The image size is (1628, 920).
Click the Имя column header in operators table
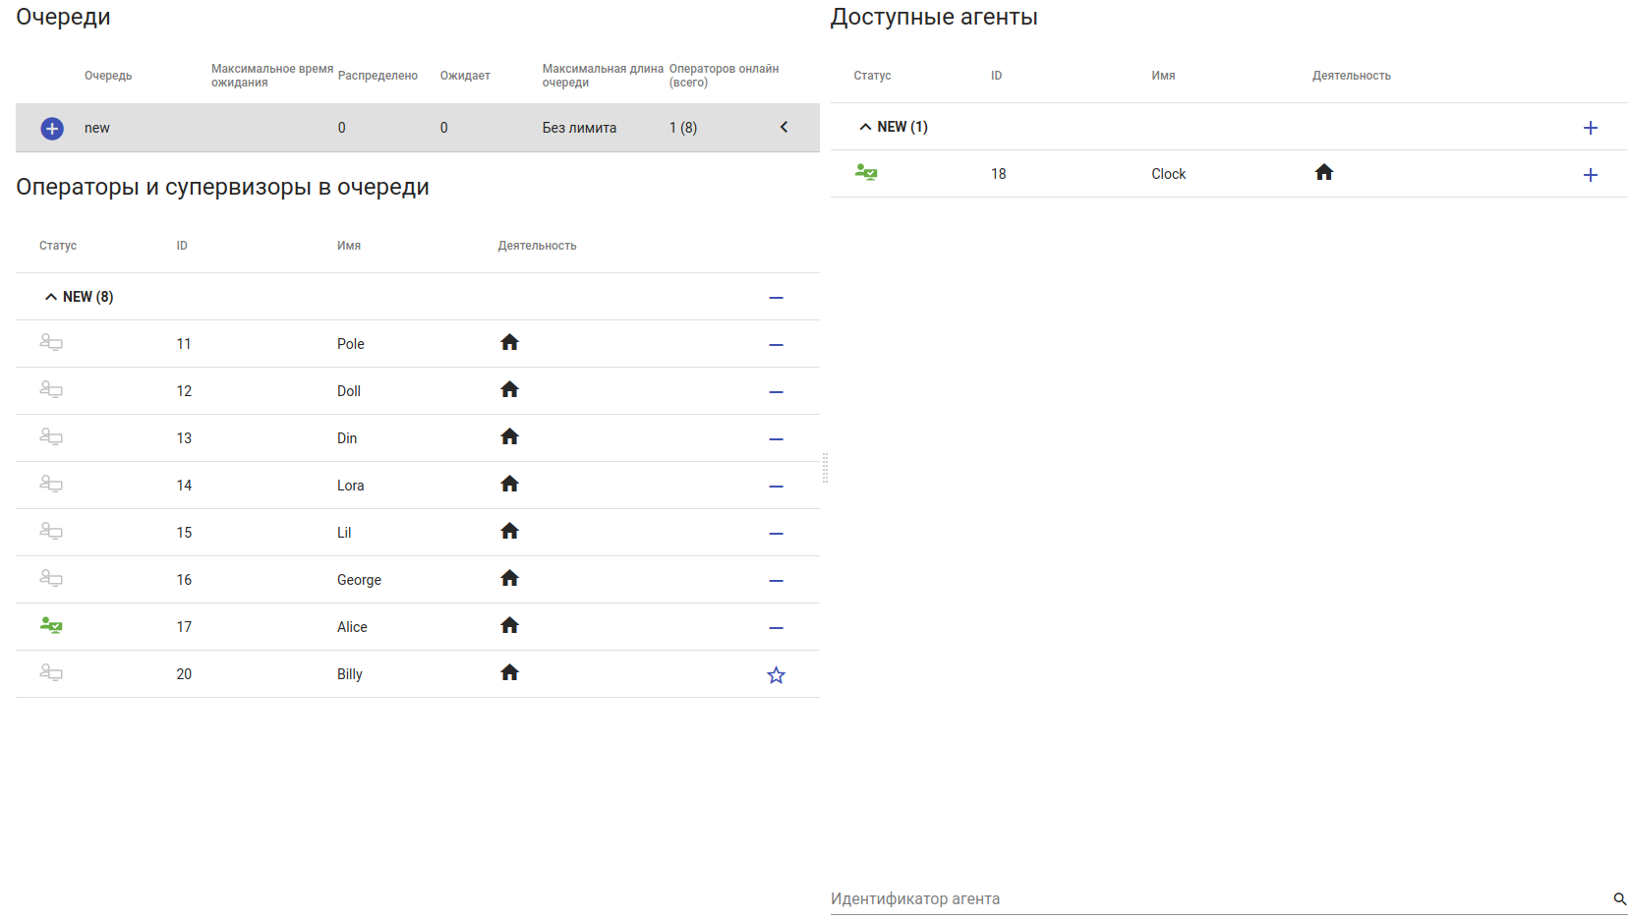[349, 246]
